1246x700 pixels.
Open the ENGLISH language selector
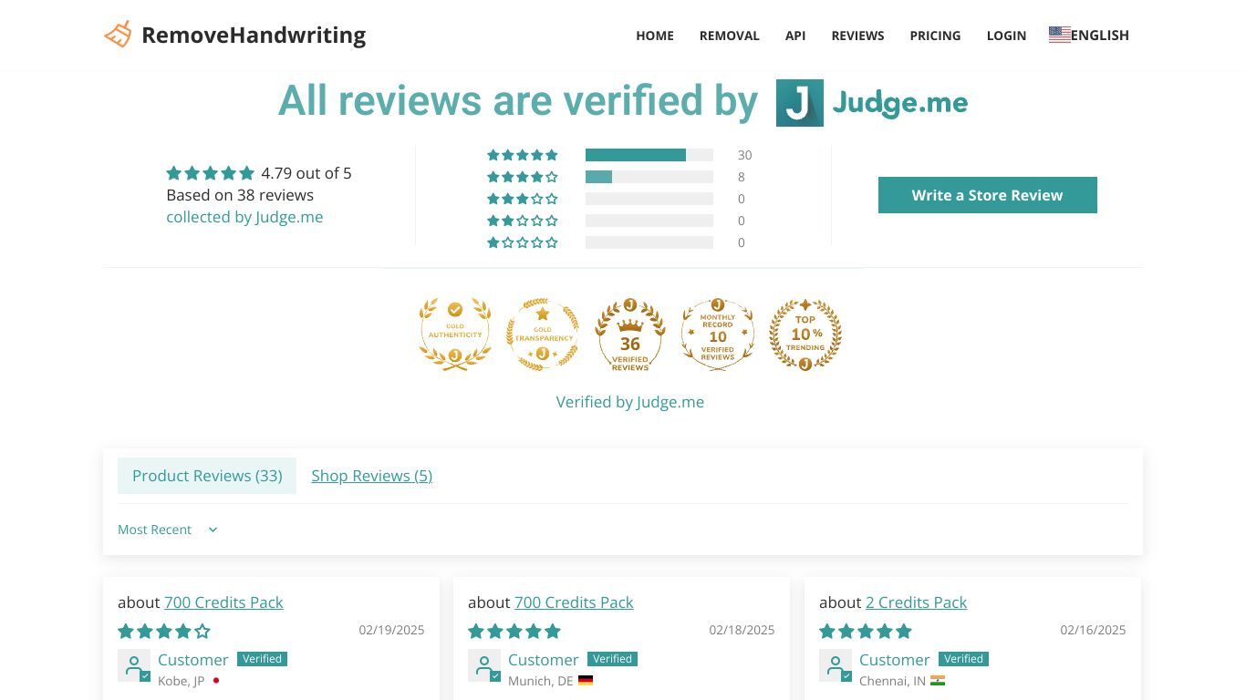click(1089, 35)
